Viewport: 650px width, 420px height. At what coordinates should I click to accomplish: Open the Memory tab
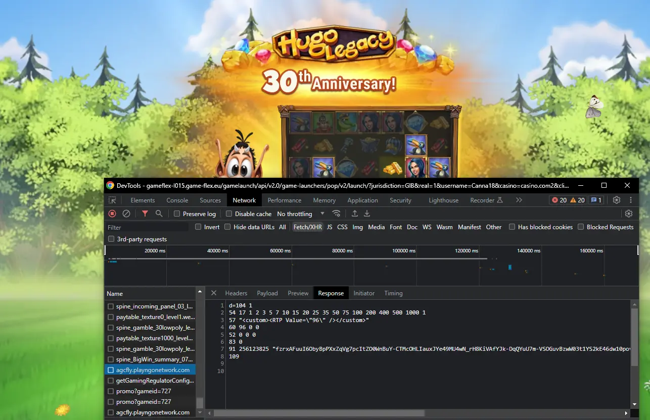324,200
